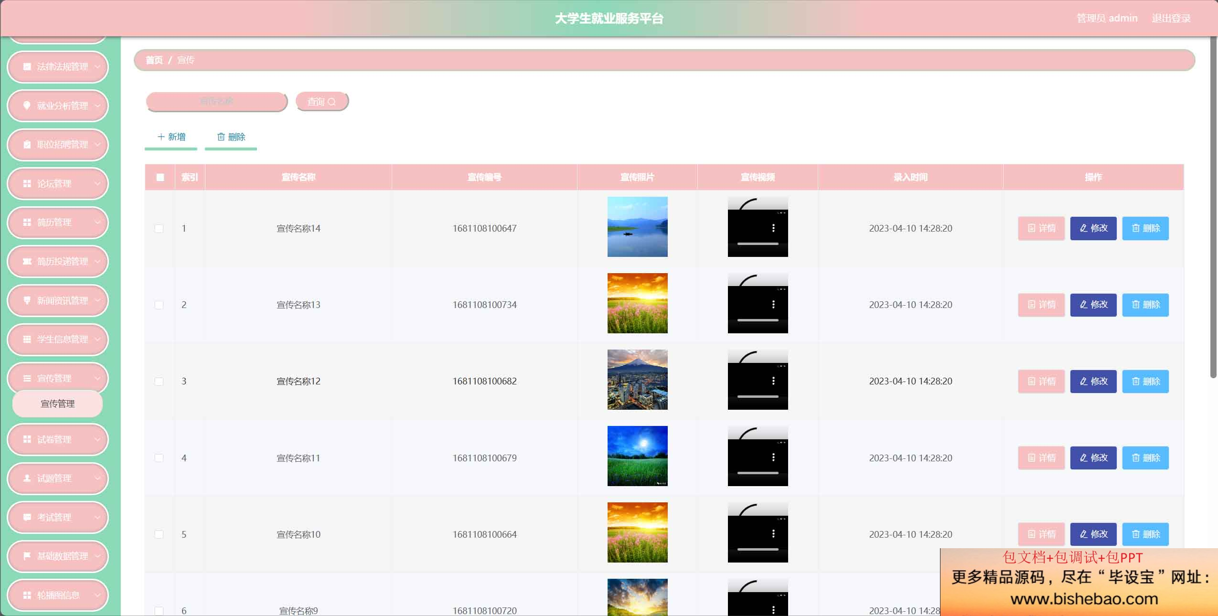The width and height of the screenshot is (1218, 616).
Task: Click 退出登录 in the header
Action: 1171,18
